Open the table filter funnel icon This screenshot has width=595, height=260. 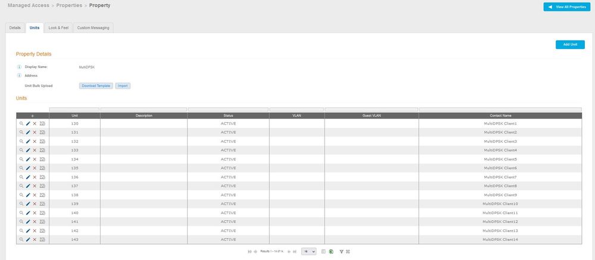point(340,252)
